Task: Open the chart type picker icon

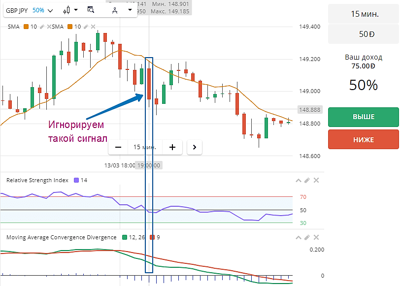Action: 66,10
